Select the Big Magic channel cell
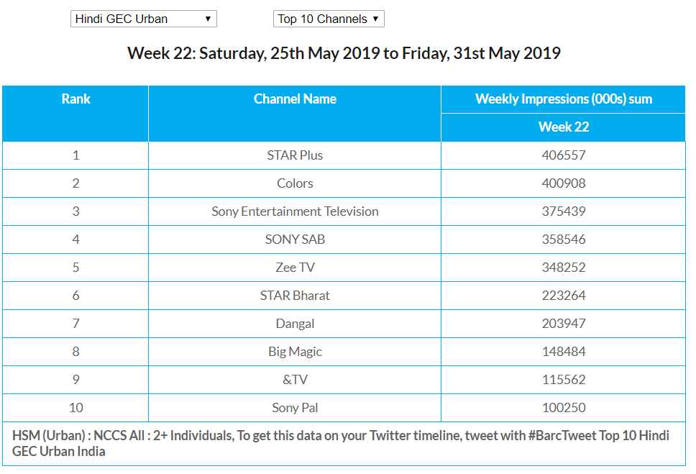This screenshot has height=474, width=696. click(x=295, y=352)
